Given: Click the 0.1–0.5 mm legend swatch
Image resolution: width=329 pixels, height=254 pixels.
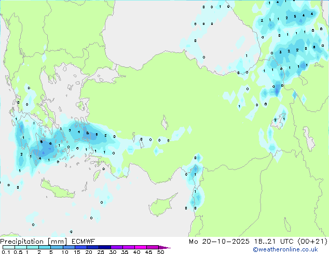Looking at the screenshot, I should tap(9, 247).
